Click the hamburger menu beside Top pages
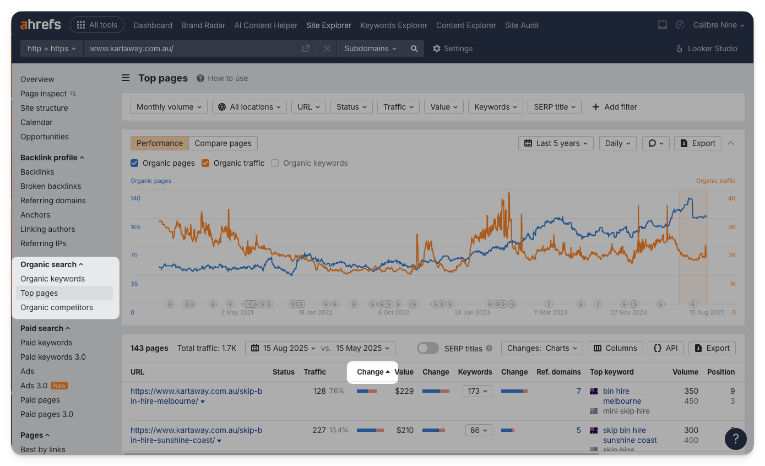765x466 pixels. (126, 78)
